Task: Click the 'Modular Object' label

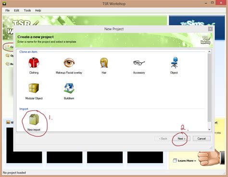Action: point(34,98)
